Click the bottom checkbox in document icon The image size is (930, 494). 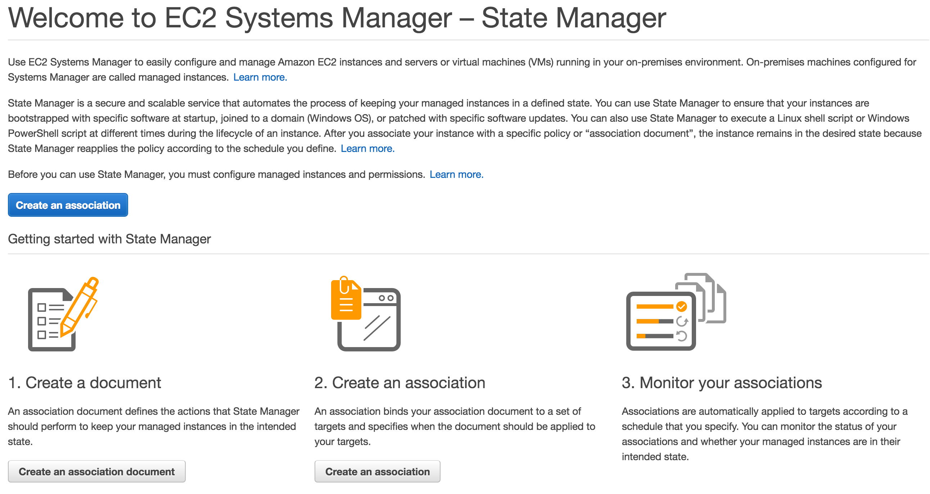click(x=42, y=335)
